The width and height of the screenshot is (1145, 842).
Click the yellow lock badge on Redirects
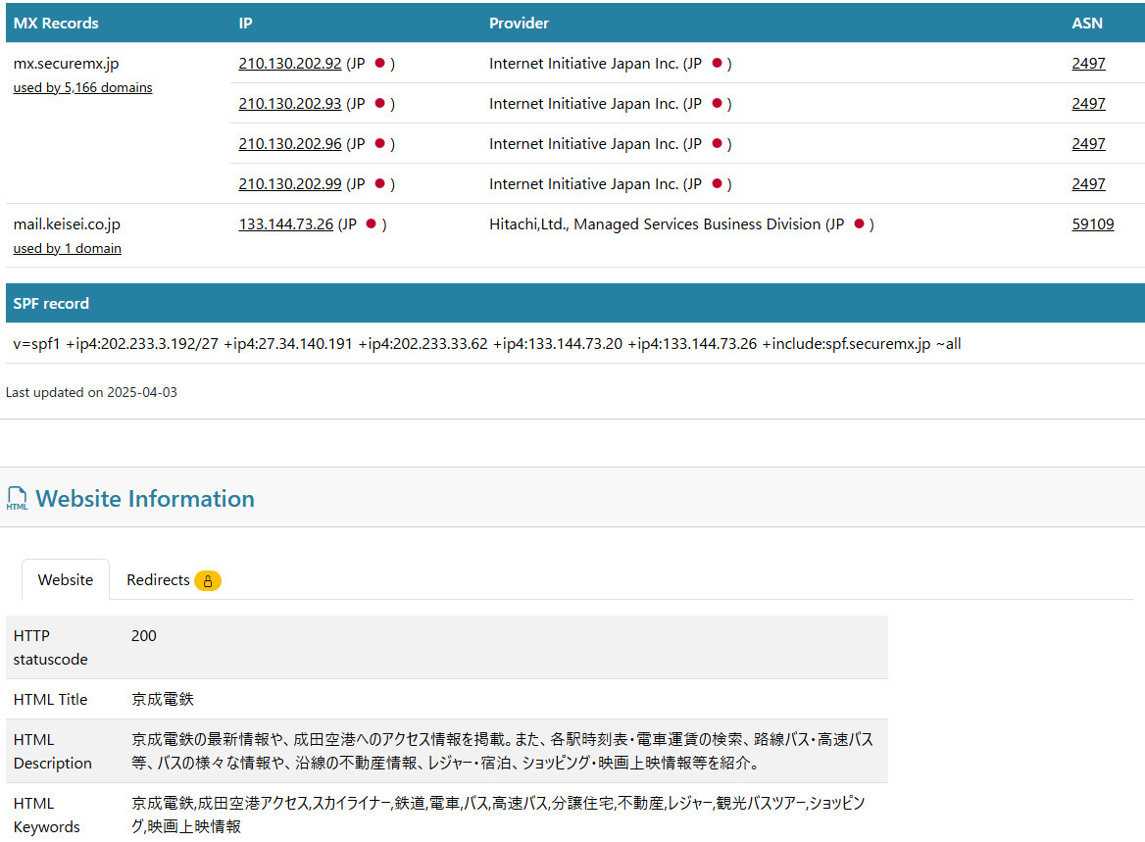208,580
